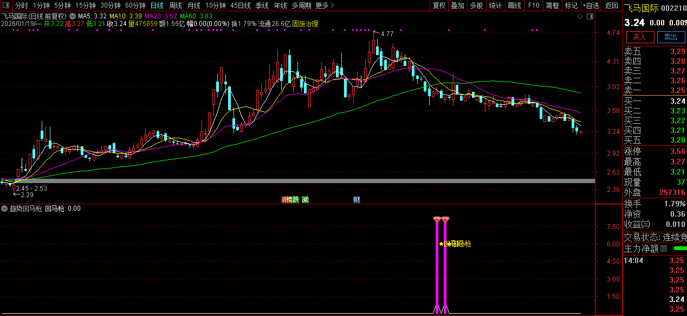Click the blue 财 marker on the time axis
Viewport: 687px width, 316px height.
point(357,200)
